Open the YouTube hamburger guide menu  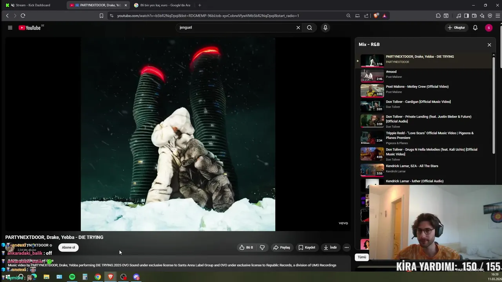[x=10, y=27]
